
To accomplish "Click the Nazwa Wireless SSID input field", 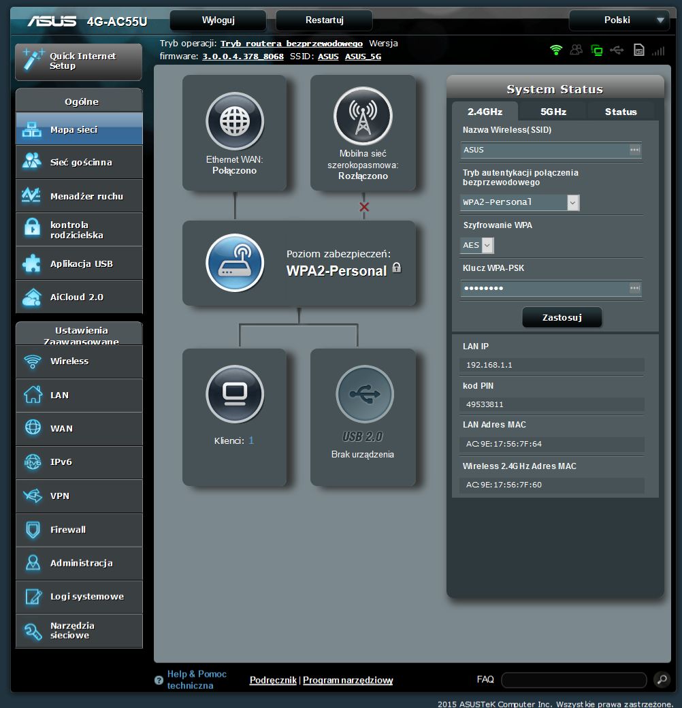I will 551,150.
